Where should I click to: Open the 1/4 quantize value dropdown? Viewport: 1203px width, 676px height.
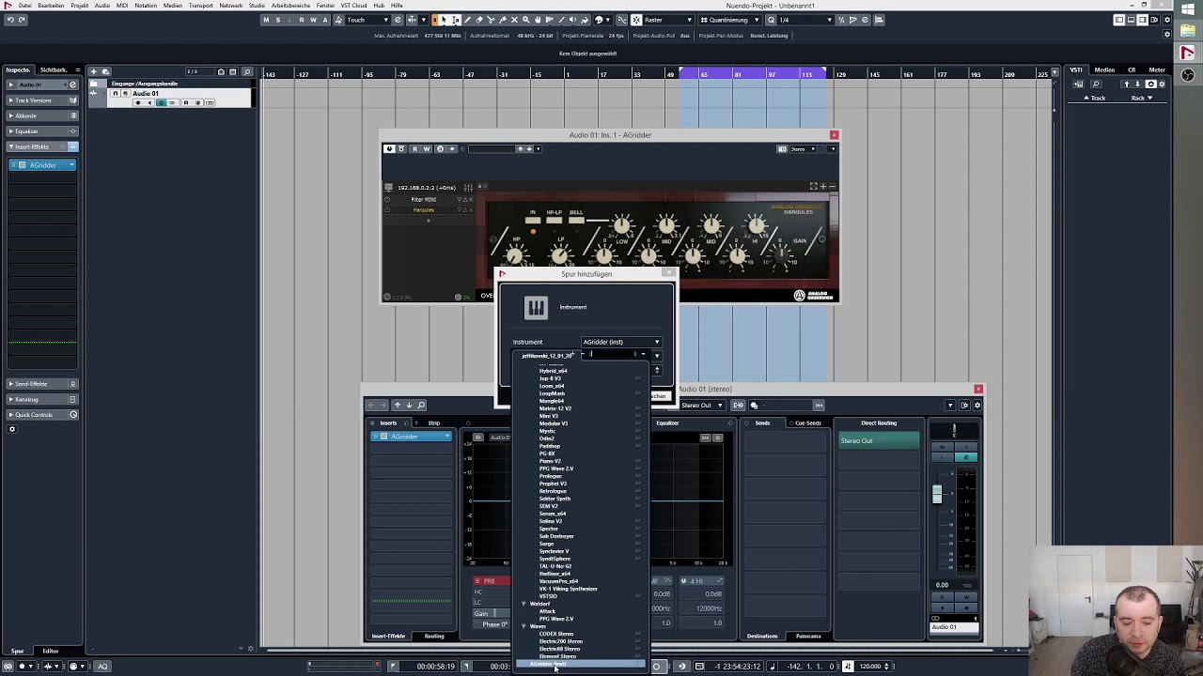[805, 20]
